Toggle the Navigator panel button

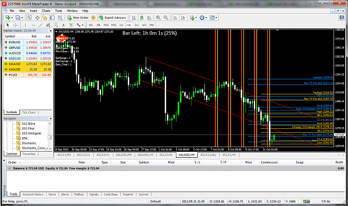[45, 18]
